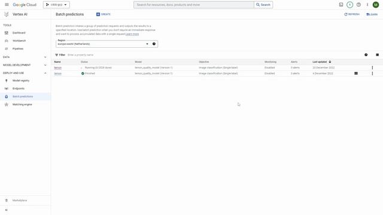Viewport: 383px width, 215px height.
Task: Collapse the sidebar with the chevron
Action: tap(7, 210)
